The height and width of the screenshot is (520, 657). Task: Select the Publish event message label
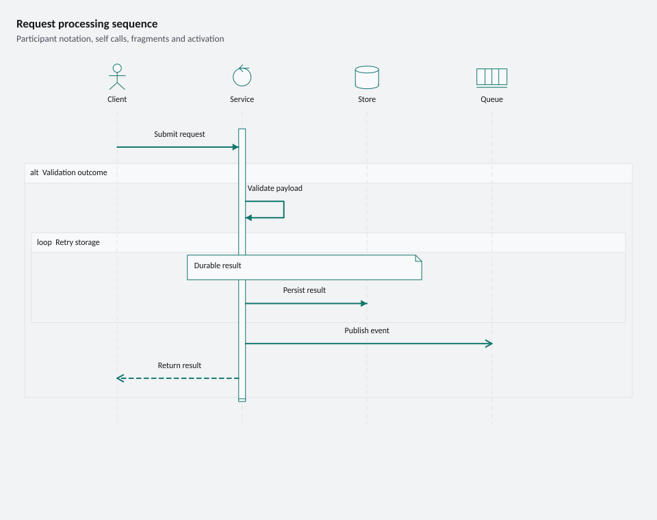tap(367, 330)
